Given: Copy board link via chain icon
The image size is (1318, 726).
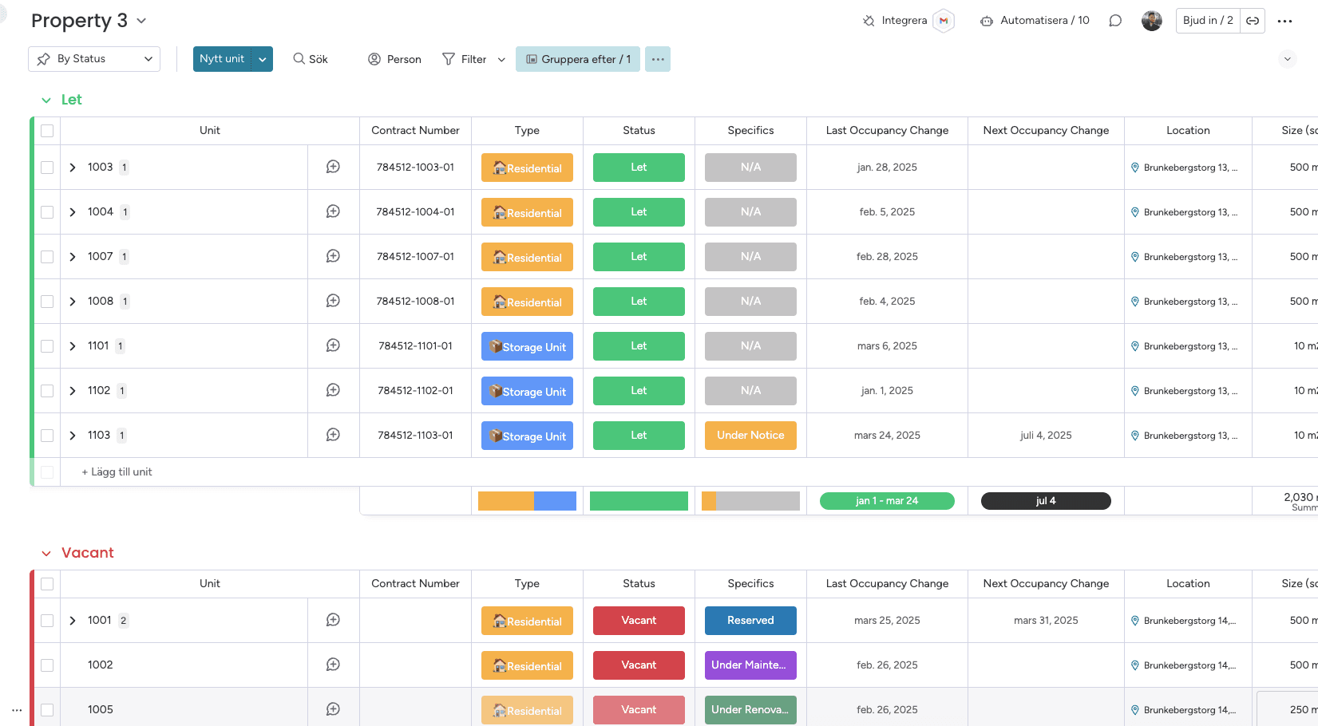Looking at the screenshot, I should point(1253,21).
